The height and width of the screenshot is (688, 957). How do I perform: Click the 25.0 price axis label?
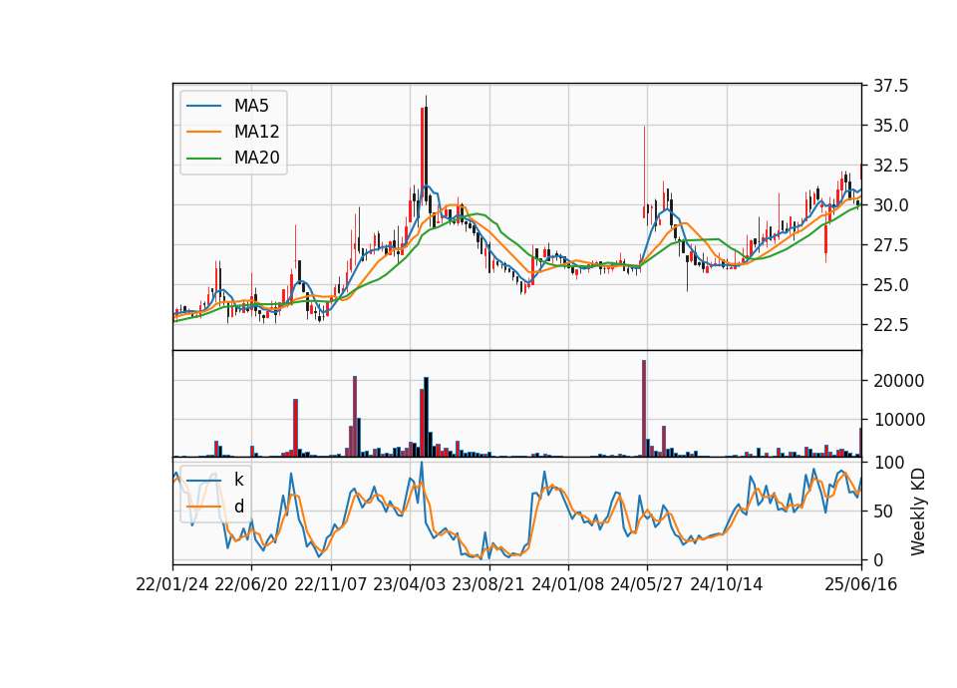pyautogui.click(x=890, y=285)
